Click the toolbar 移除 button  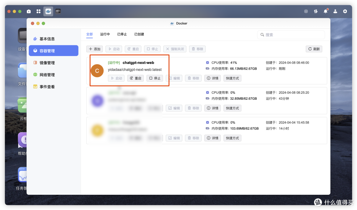(197, 49)
